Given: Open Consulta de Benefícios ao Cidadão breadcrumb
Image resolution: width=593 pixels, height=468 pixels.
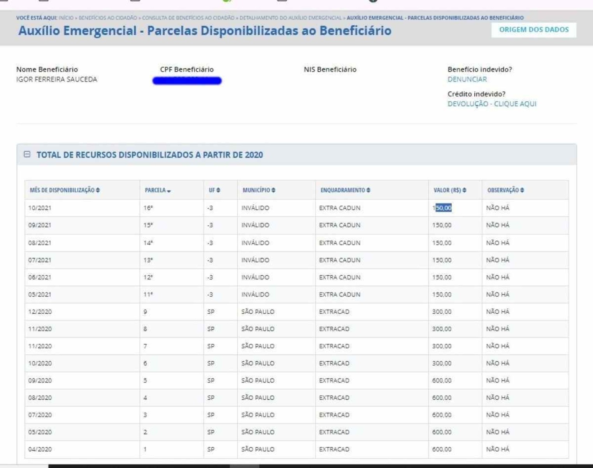Looking at the screenshot, I should (188, 18).
